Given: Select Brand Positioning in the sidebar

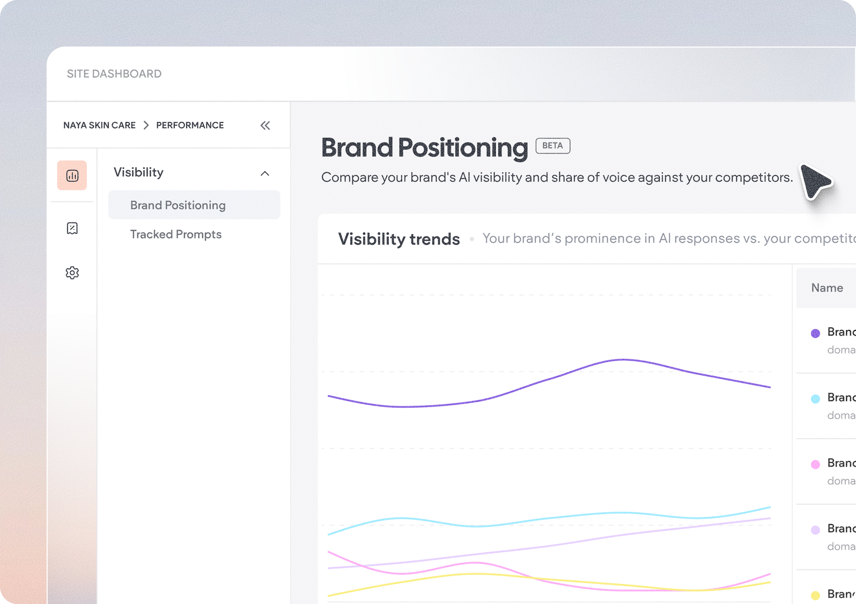Looking at the screenshot, I should [x=194, y=205].
